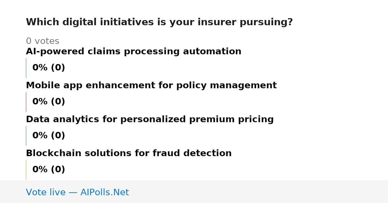Screen dimensions: 388x203
Task: Click the (0) vote count for Blockchain solutions
Action: (58, 170)
